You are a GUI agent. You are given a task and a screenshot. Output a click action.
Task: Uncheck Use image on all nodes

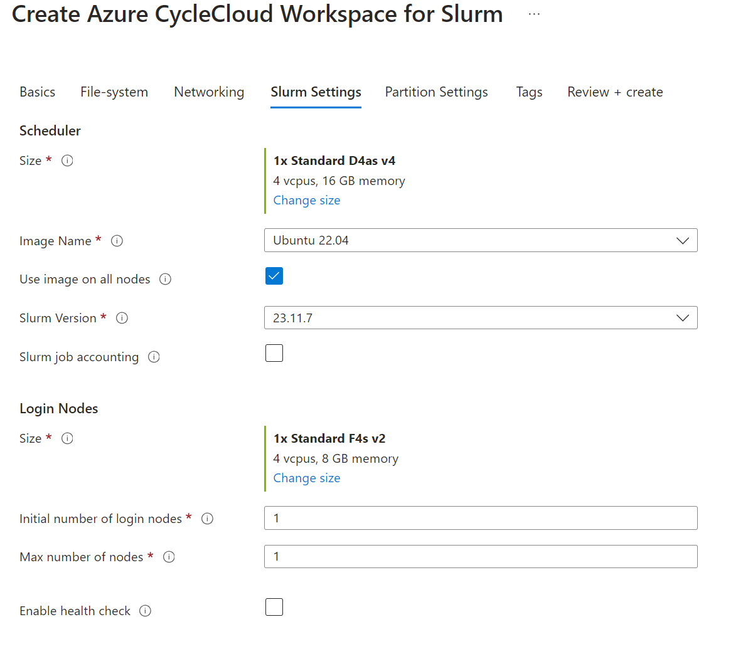274,276
